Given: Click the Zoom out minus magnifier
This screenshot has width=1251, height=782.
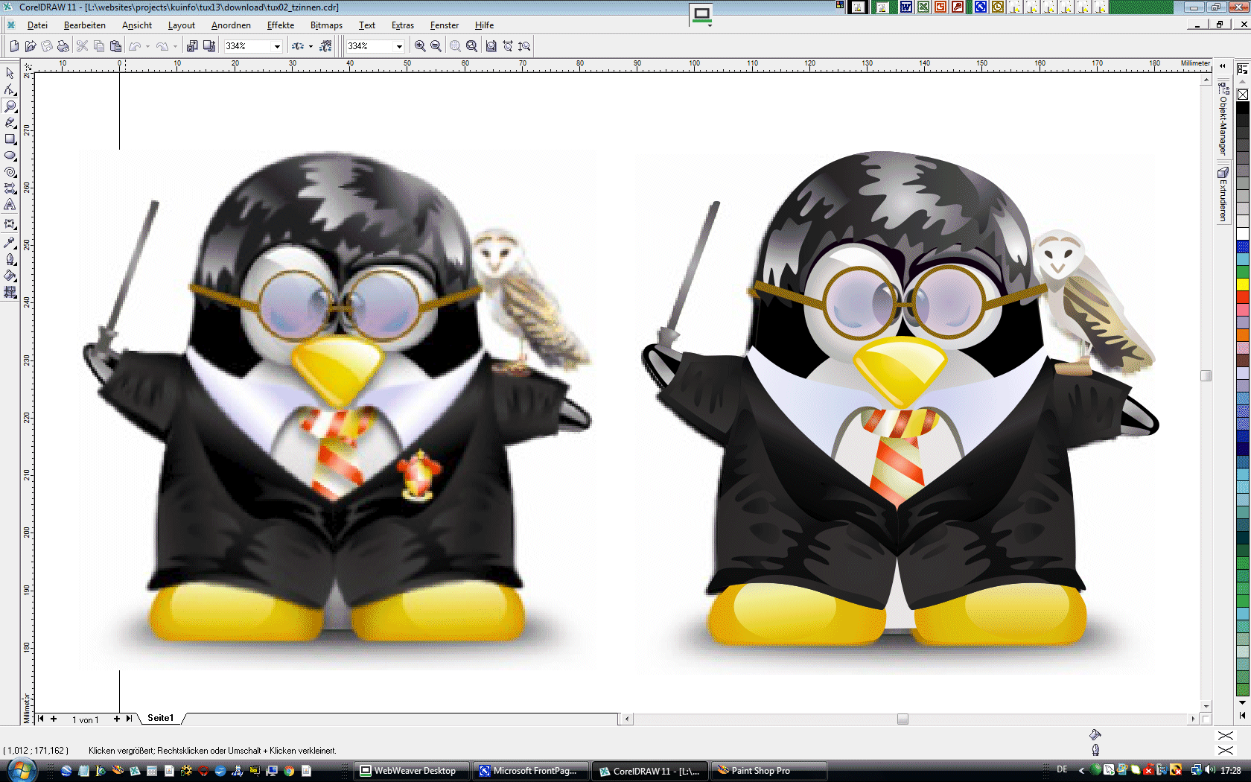Looking at the screenshot, I should (x=436, y=46).
